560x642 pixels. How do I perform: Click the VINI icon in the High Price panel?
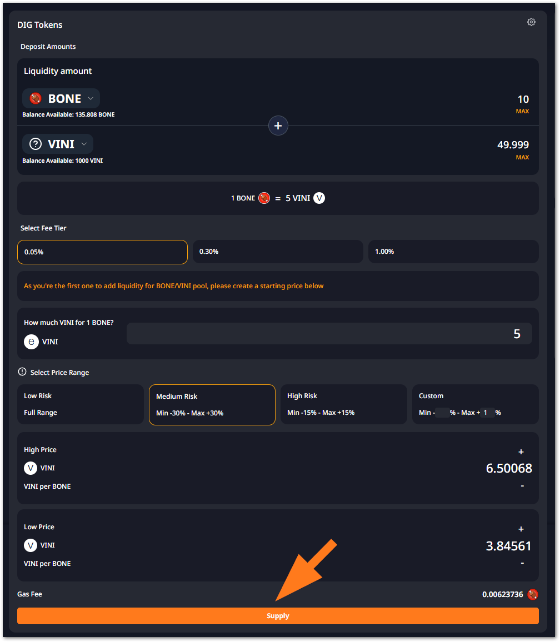point(31,468)
